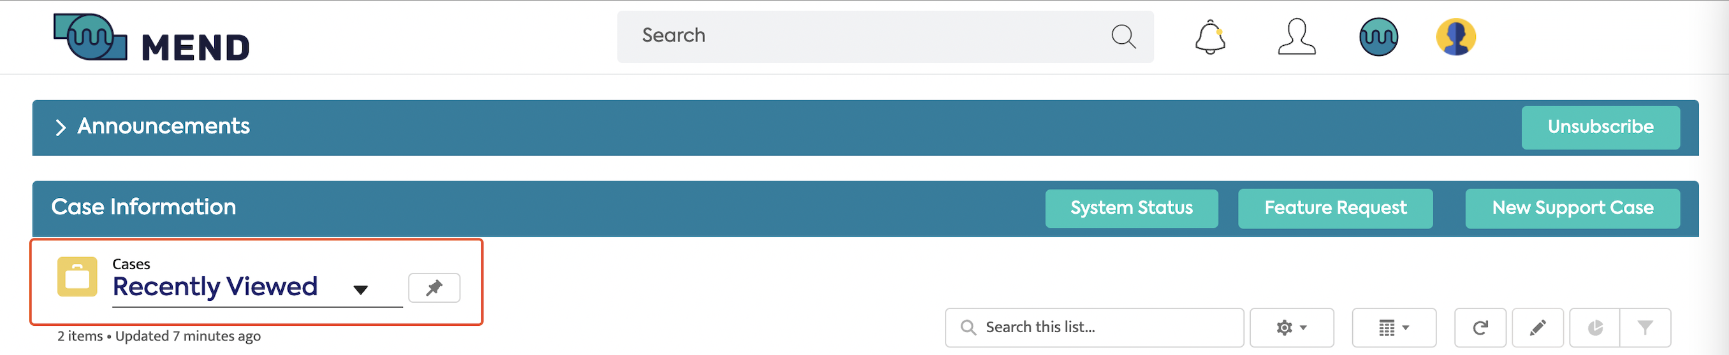Click the round Mend wave icon

click(1378, 37)
